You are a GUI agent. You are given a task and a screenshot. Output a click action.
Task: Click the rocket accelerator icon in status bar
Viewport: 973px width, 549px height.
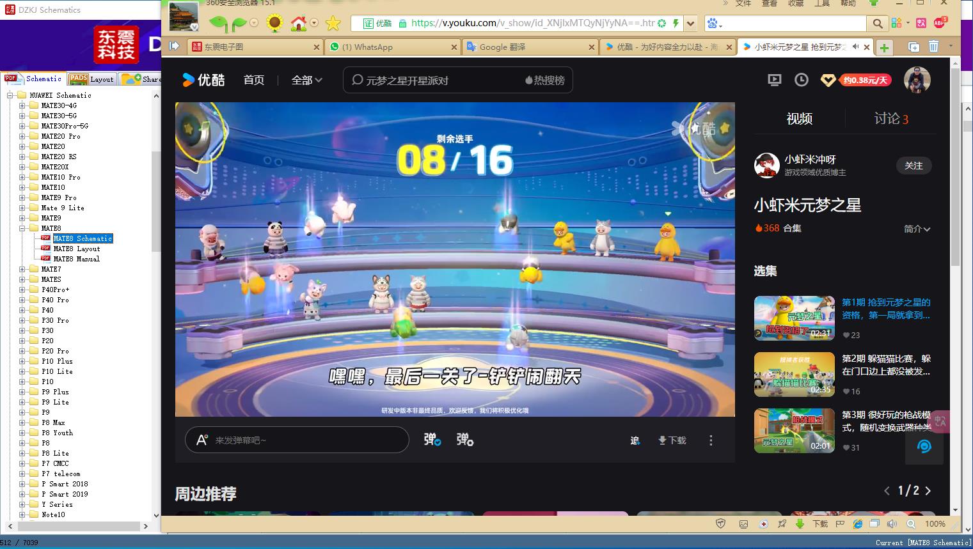(x=782, y=523)
